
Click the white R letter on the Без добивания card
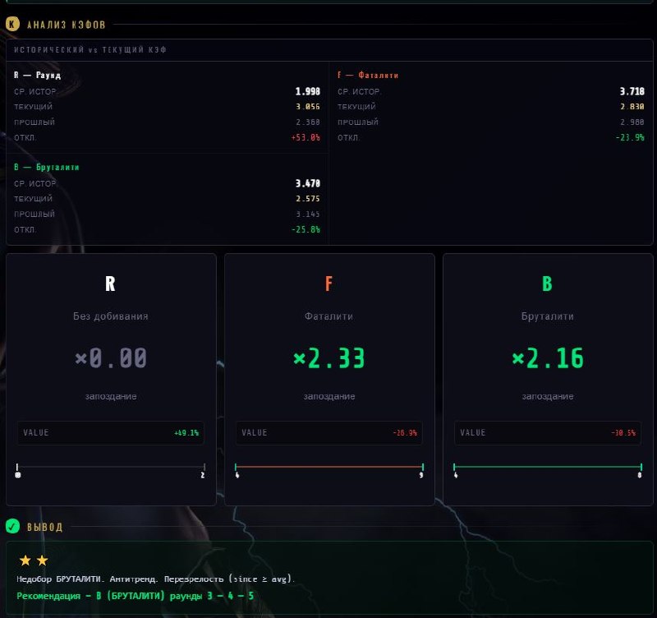click(x=110, y=284)
